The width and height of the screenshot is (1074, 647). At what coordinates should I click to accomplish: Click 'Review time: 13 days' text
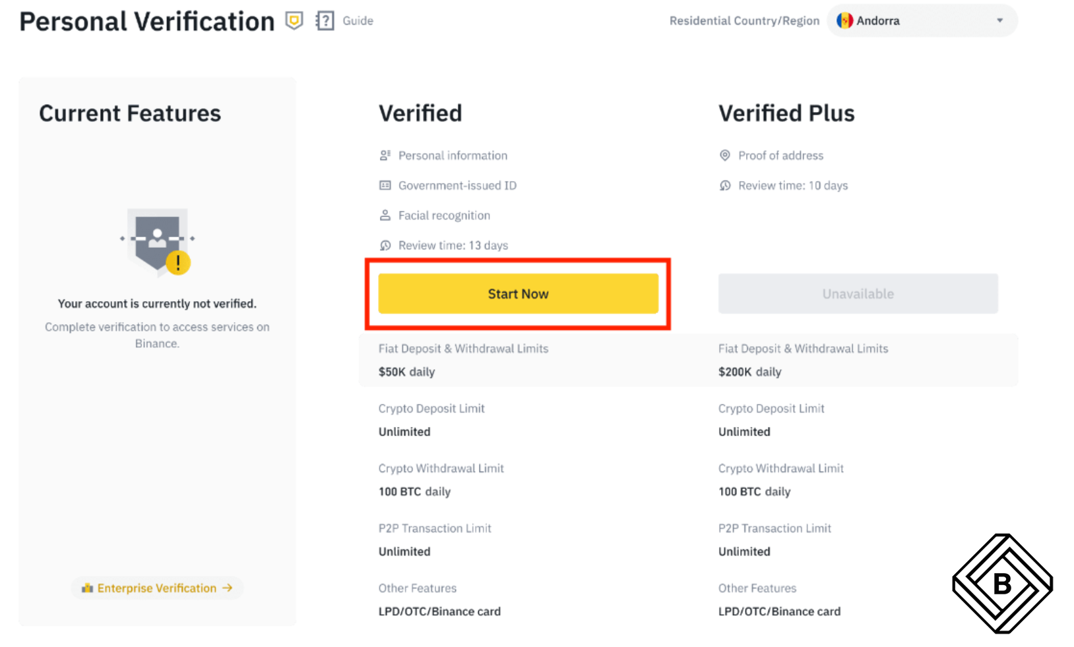(453, 246)
